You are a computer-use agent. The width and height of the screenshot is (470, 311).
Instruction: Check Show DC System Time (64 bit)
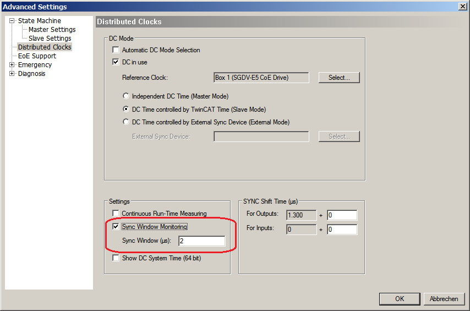[x=116, y=258]
